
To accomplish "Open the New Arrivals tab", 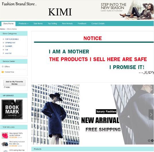I will 67,24.
